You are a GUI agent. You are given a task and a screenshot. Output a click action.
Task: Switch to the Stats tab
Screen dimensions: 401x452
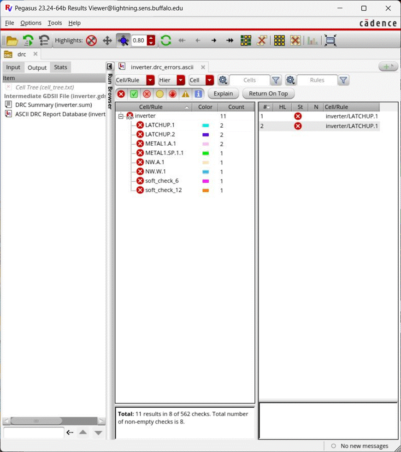[x=60, y=67]
